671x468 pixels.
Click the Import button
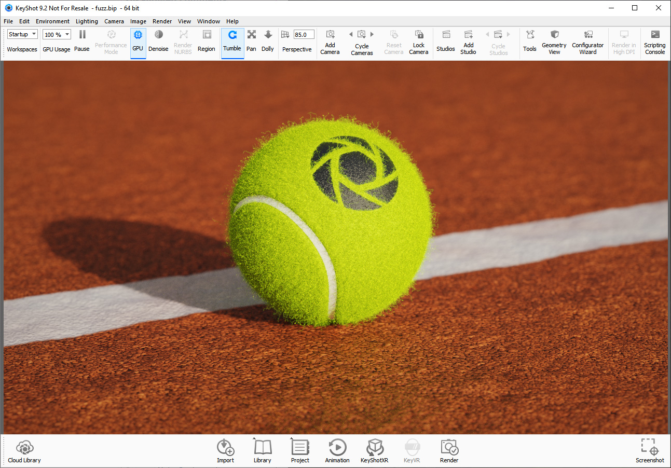225,451
